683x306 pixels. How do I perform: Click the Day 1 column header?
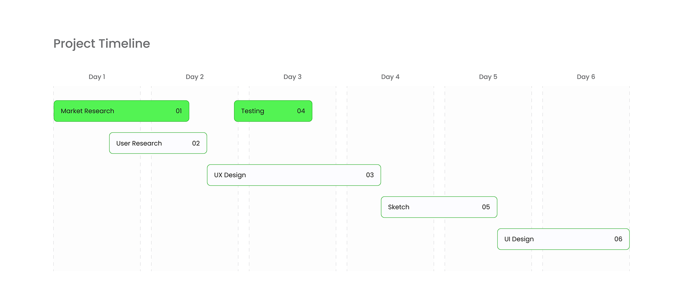[97, 77]
